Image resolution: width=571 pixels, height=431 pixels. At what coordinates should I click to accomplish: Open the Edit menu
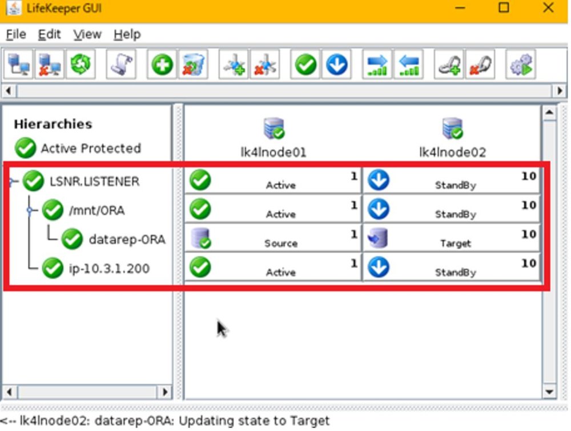[49, 35]
